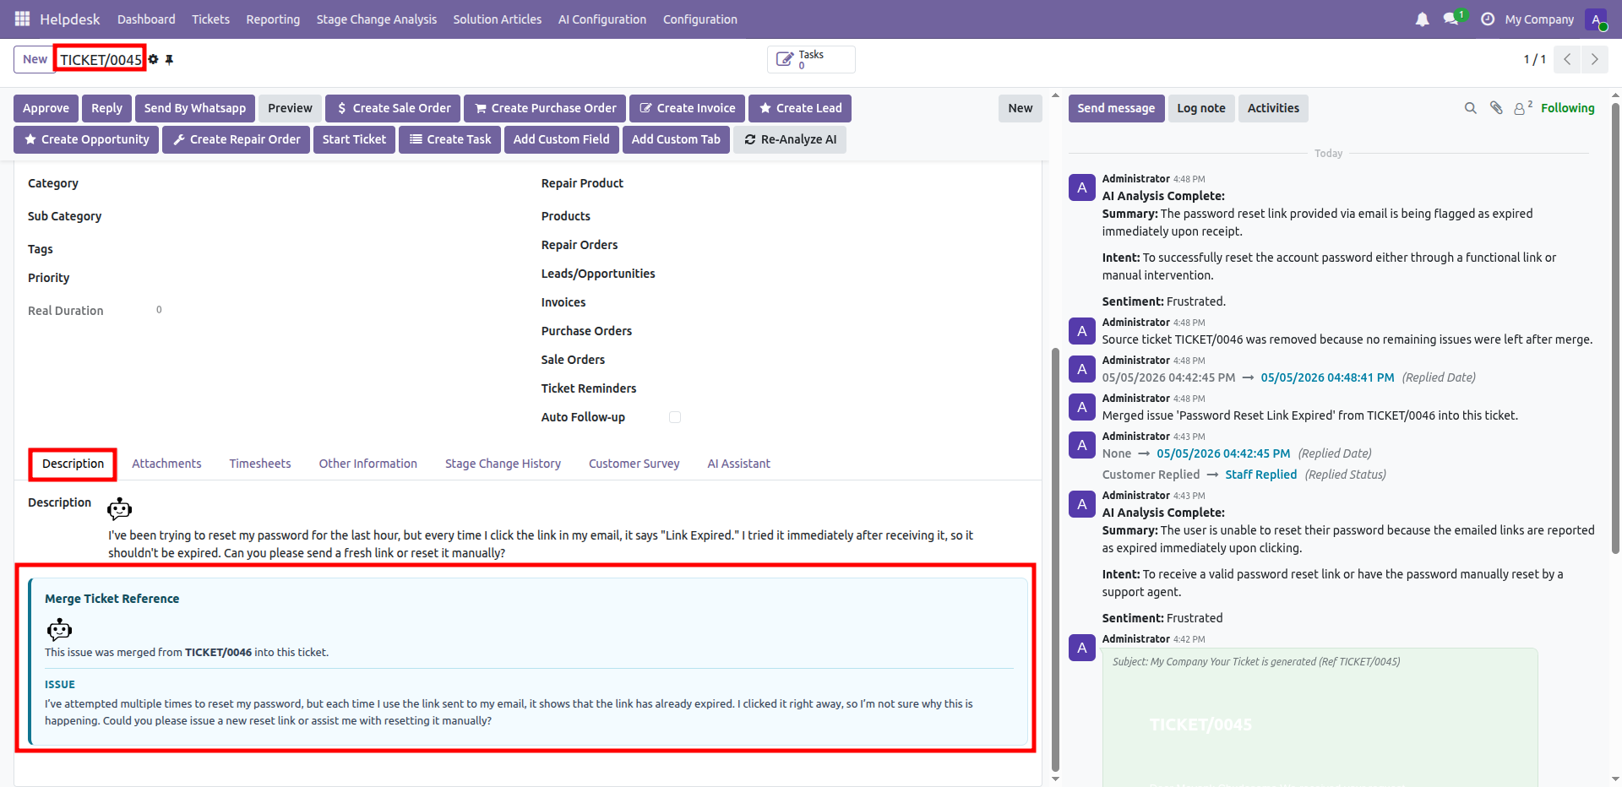
Task: Click the Log note button
Action: coord(1201,108)
